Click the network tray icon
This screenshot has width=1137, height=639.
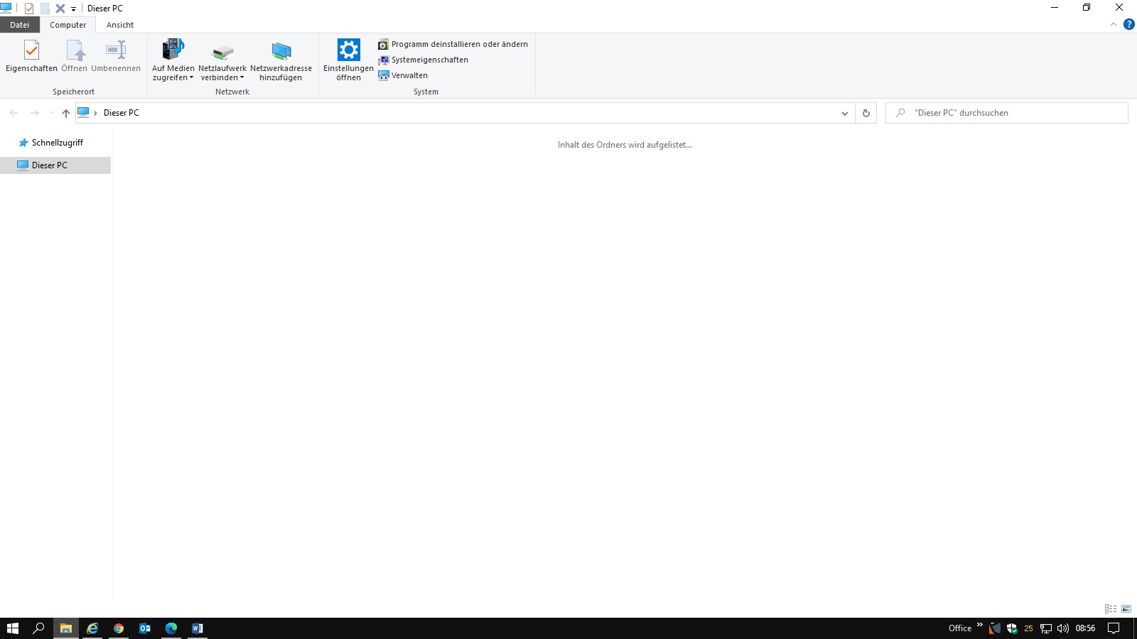[1046, 628]
